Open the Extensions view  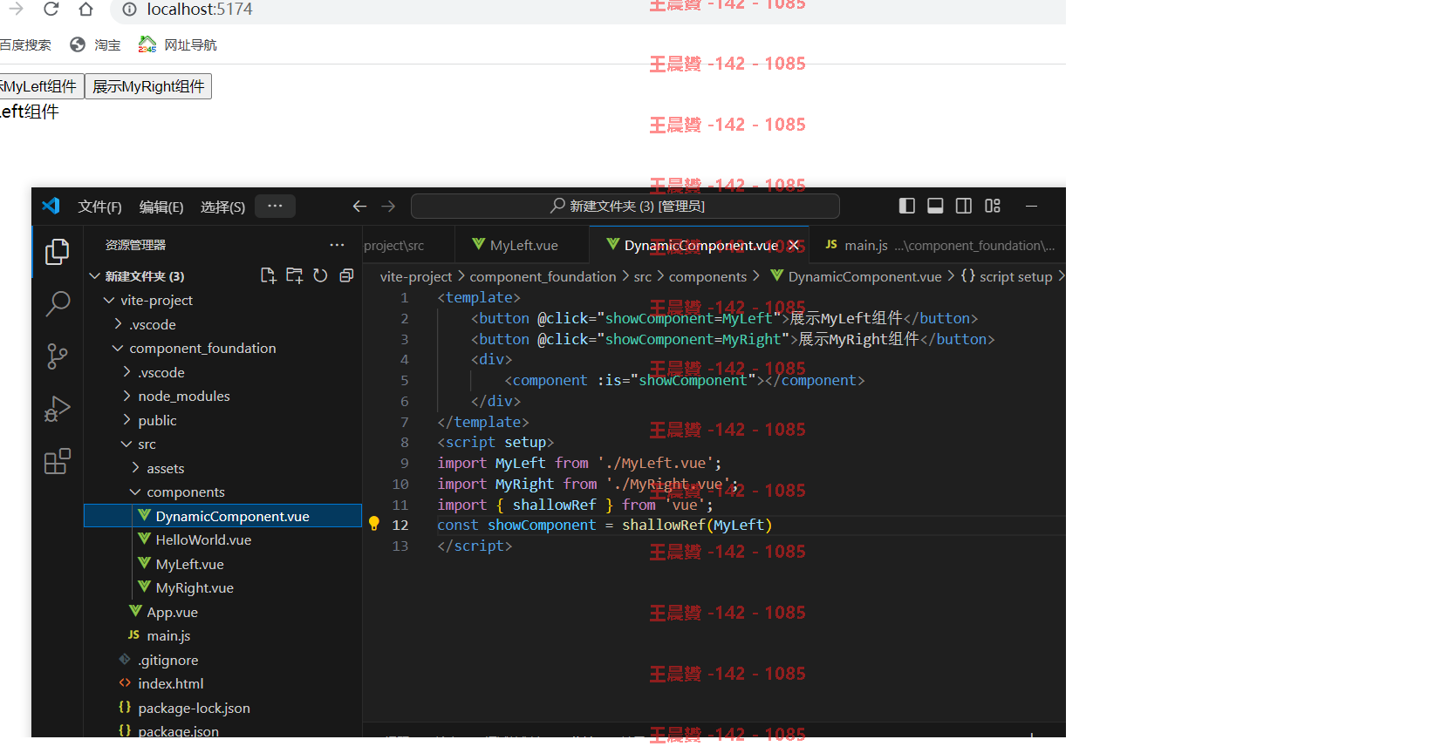pos(58,461)
